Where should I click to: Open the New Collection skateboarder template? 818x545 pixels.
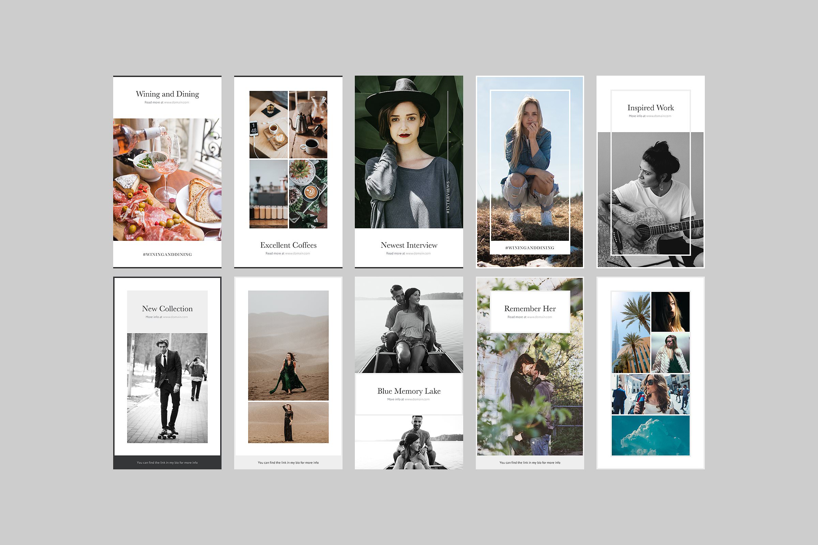167,373
